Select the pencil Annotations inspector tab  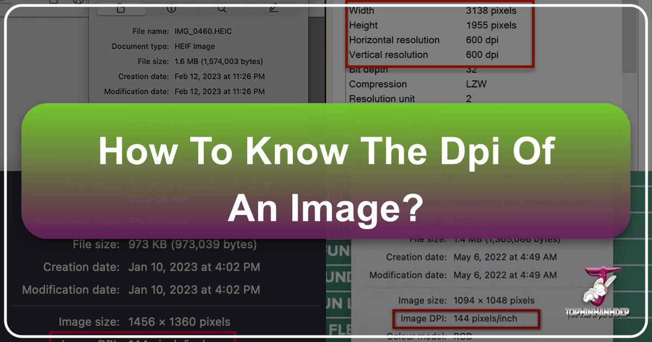pos(273,9)
